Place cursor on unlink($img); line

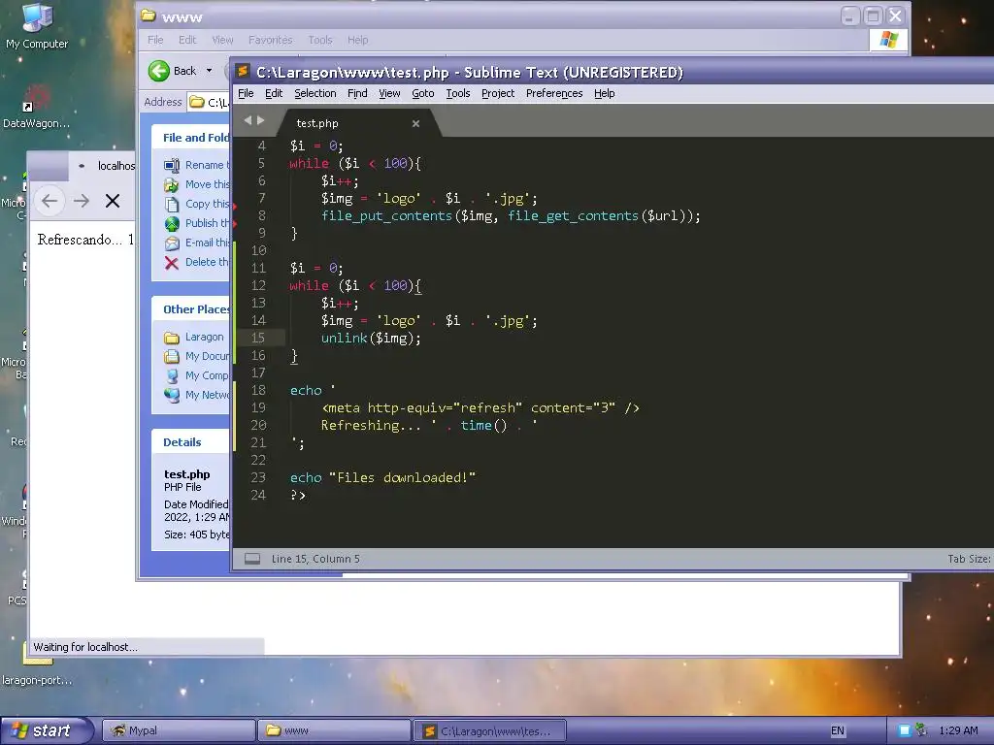[x=370, y=339]
